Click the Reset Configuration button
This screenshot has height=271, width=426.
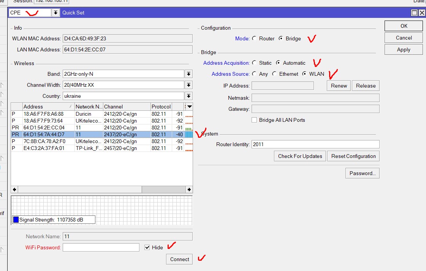(353, 156)
